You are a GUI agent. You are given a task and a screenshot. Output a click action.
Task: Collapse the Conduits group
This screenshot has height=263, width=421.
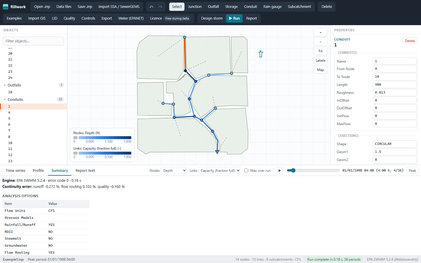point(5,100)
